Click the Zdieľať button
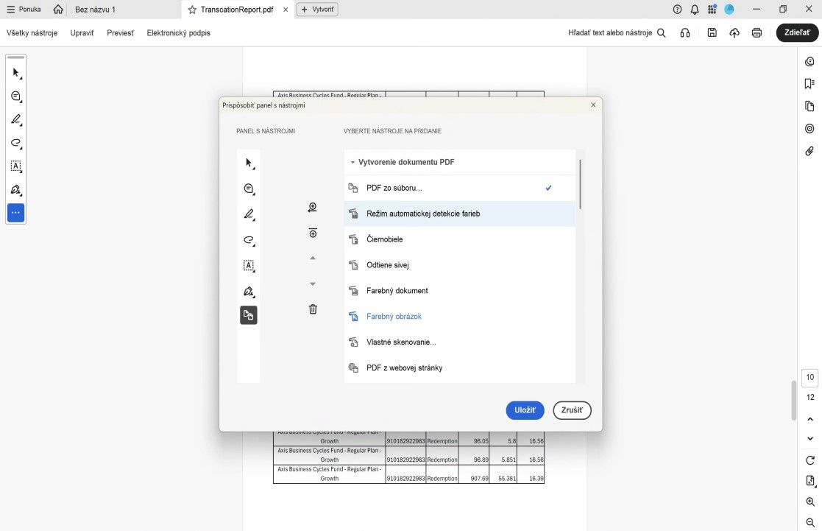This screenshot has height=531, width=822. point(798,32)
